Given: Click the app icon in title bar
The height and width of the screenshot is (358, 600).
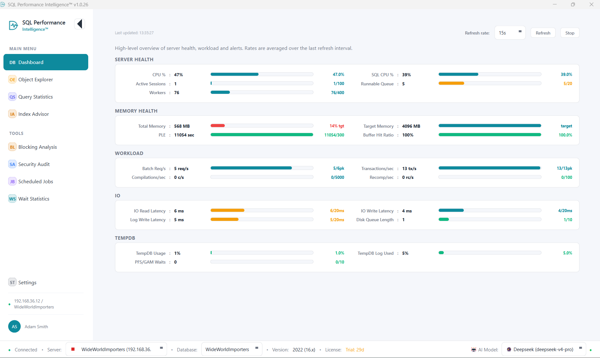Looking at the screenshot, I should point(3,4).
